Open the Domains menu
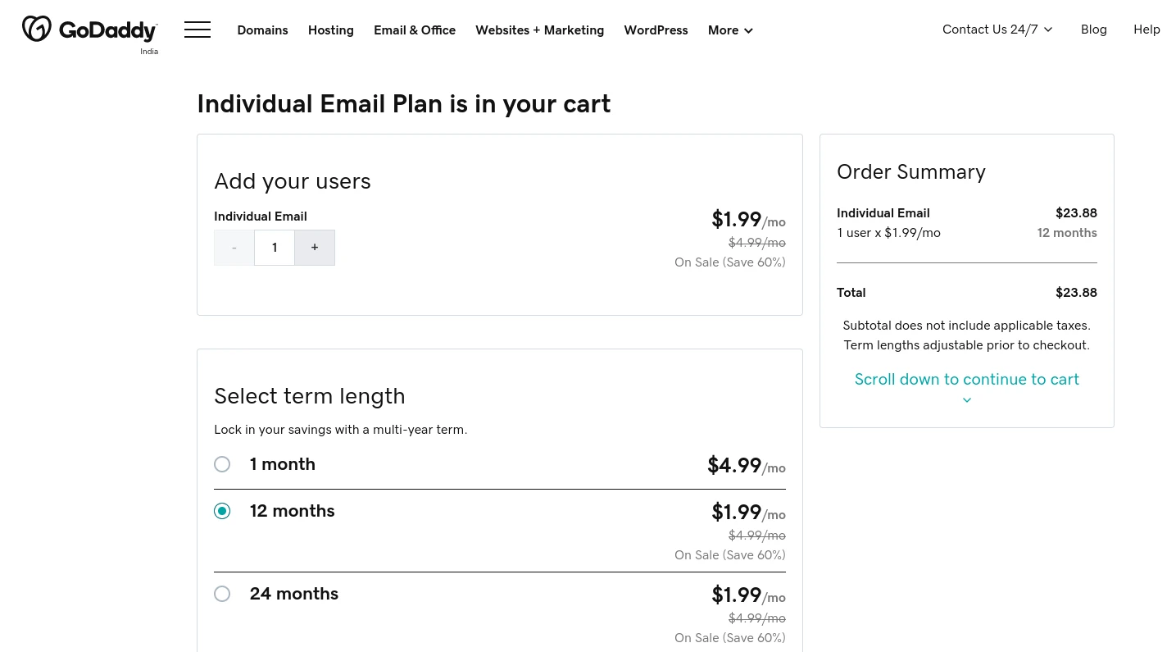 coord(262,30)
